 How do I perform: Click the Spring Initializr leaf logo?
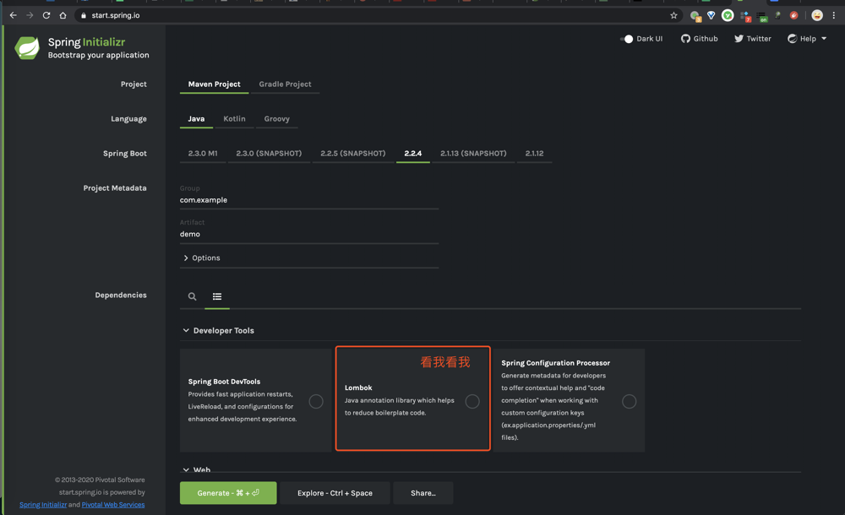coord(27,48)
